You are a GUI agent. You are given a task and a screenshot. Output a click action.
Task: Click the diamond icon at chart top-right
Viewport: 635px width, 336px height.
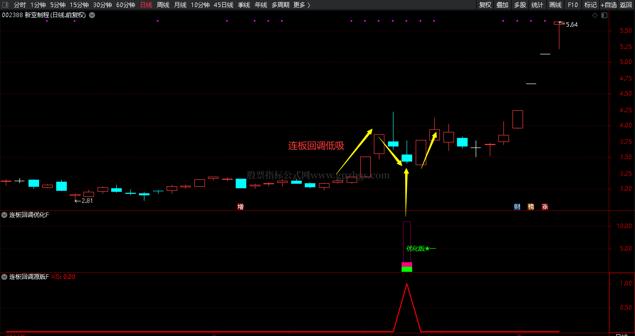(x=595, y=15)
